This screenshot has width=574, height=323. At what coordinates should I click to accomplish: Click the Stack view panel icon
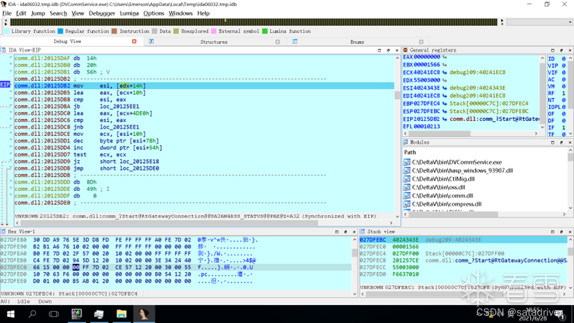[x=363, y=231]
